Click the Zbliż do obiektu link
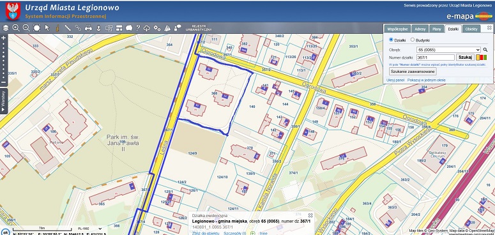The image size is (495, 235). tap(206, 234)
